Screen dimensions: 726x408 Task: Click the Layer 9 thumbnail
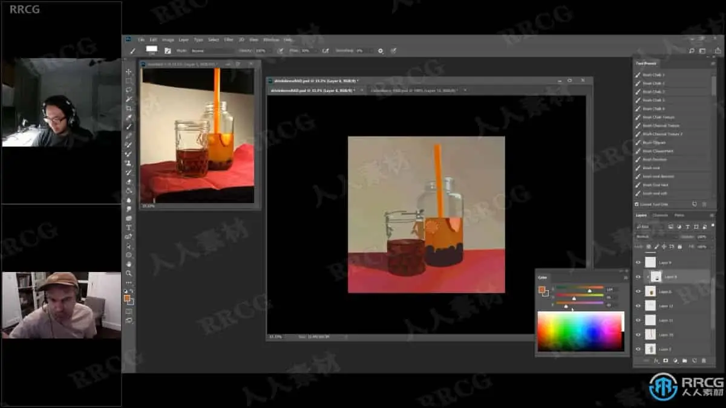click(650, 263)
